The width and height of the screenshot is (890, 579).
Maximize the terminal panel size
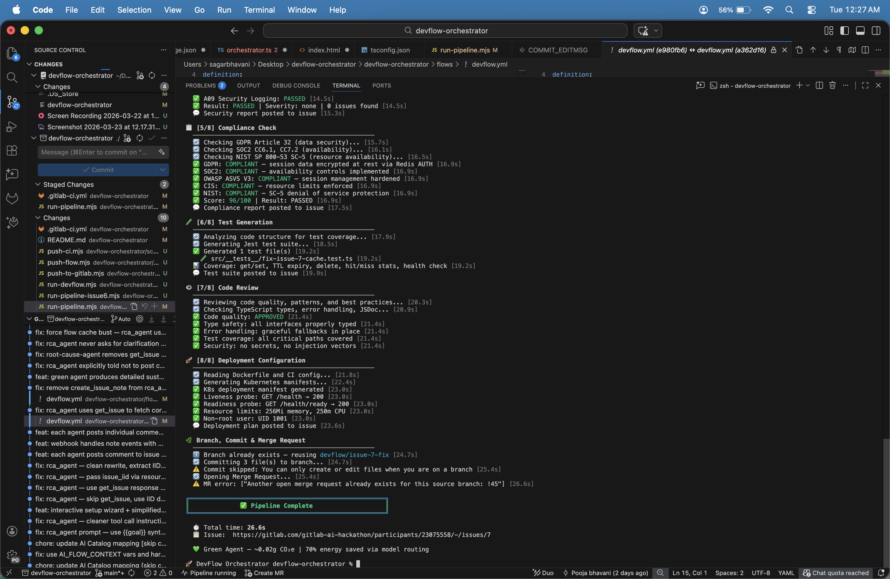(865, 85)
